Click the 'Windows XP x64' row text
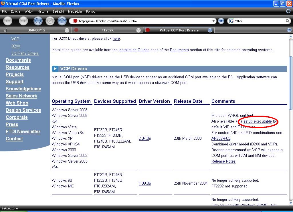Image resolution: width=293 pixels, height=212 pixels. 66,144
